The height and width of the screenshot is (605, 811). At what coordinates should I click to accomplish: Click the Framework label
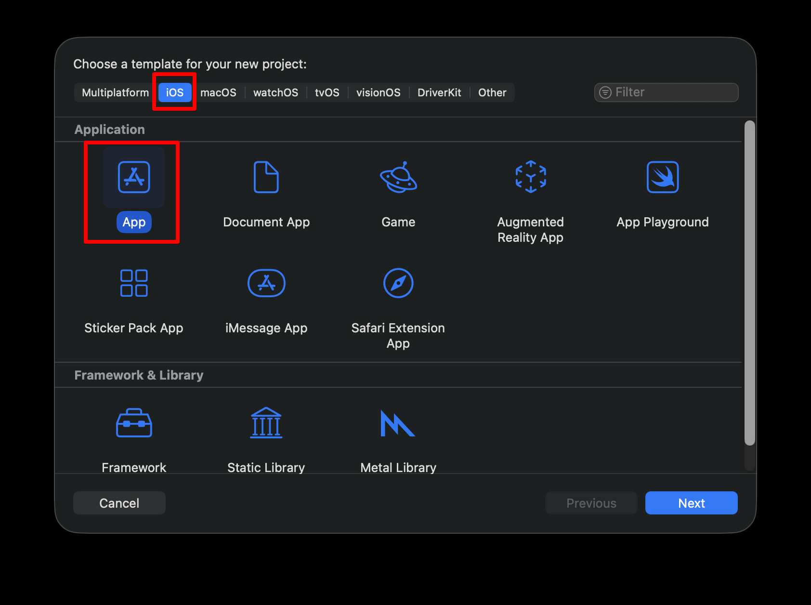[x=134, y=467]
